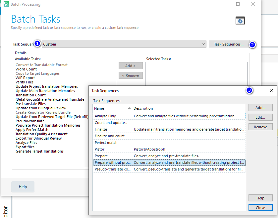Click Add... in the Task Sequences dialog

pyautogui.click(x=260, y=107)
